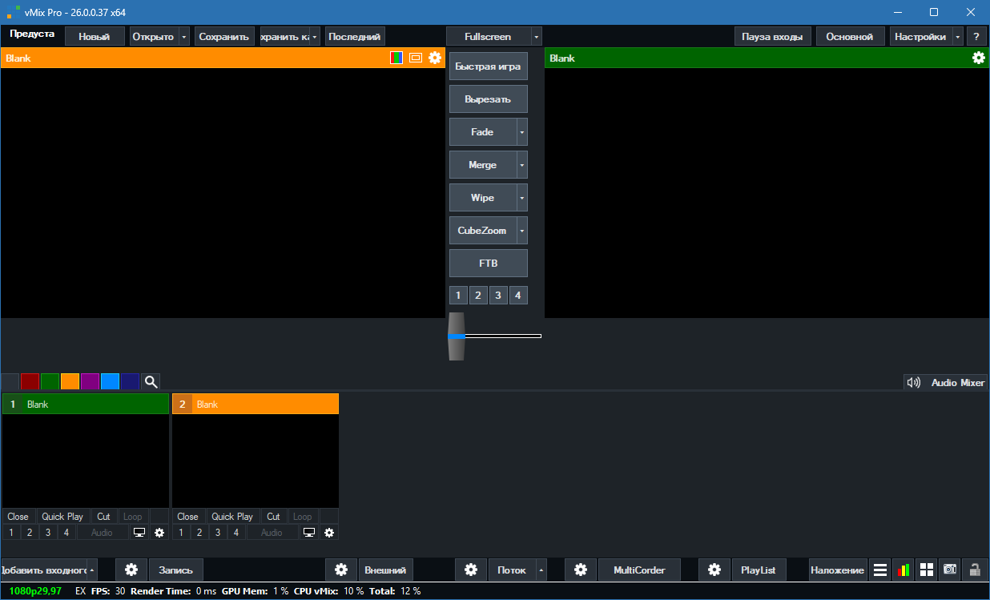Click gear icon next to Запись button
The width and height of the screenshot is (990, 600).
[x=131, y=570]
